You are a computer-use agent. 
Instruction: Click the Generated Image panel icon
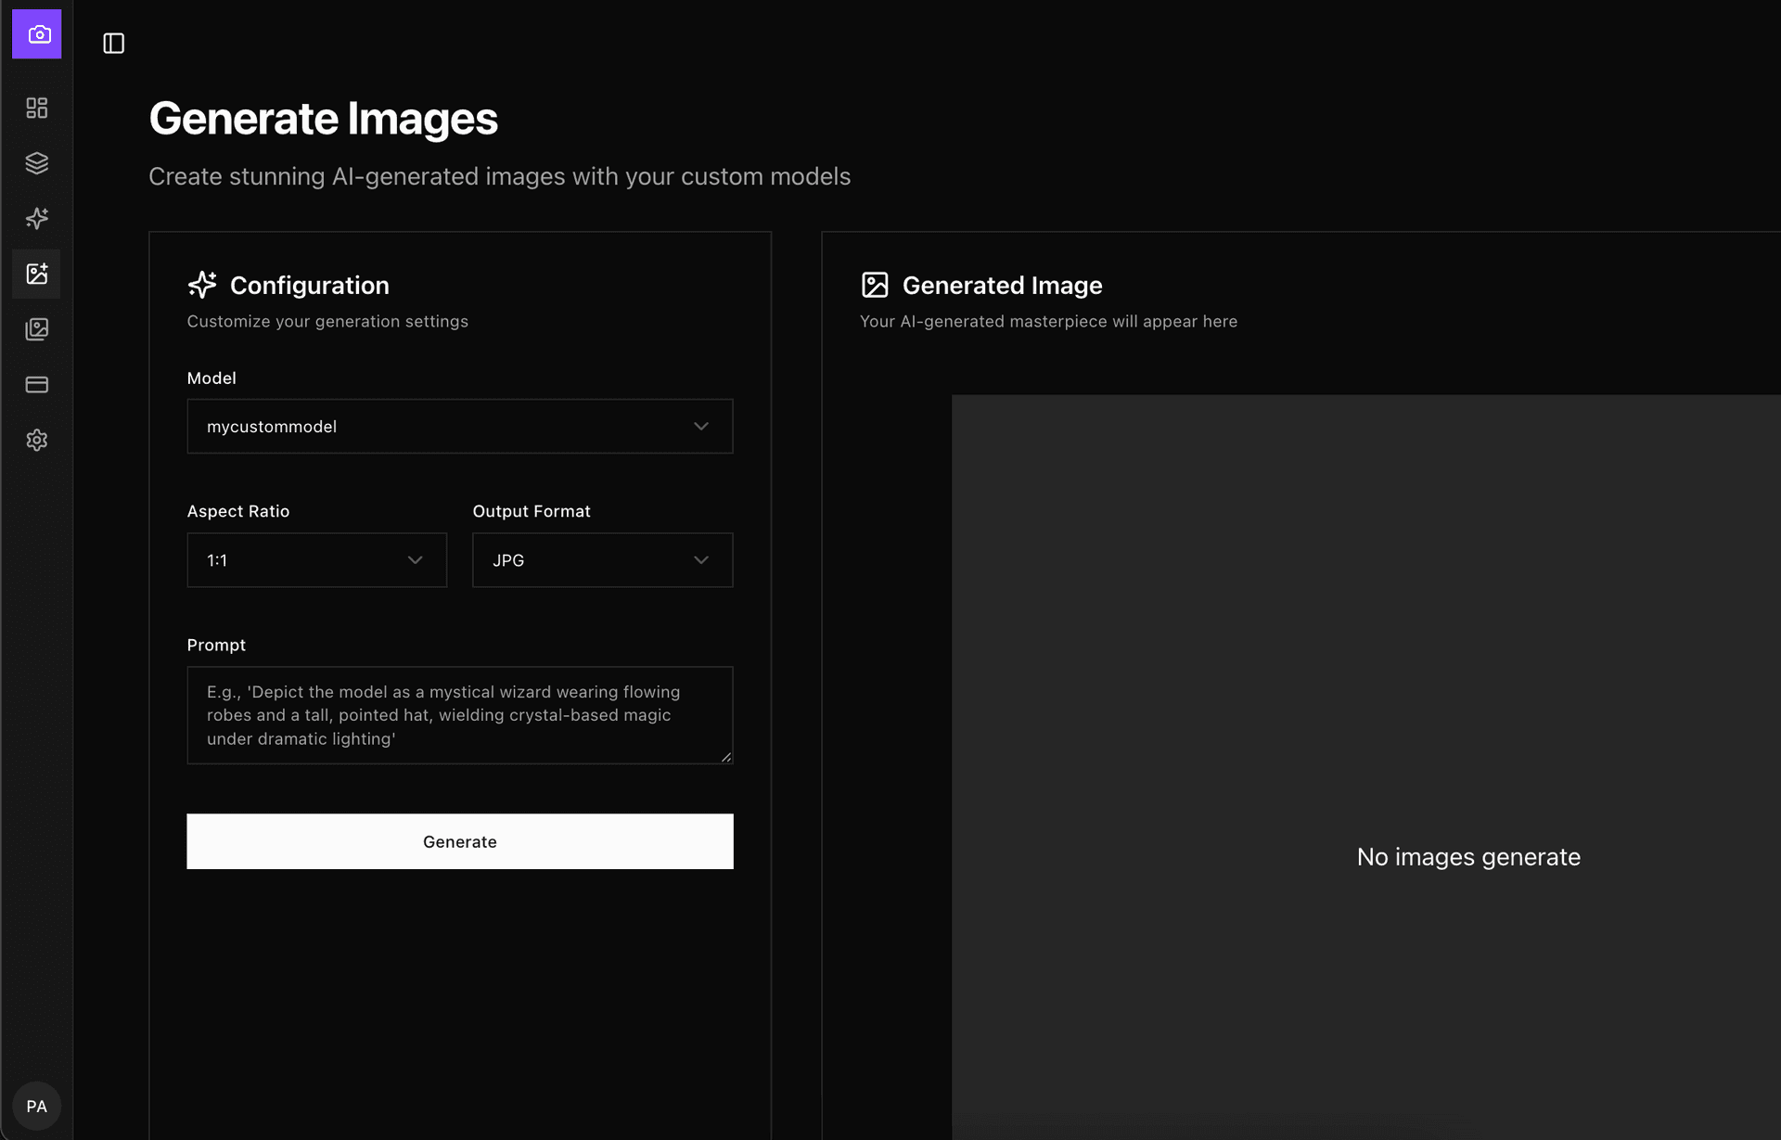[876, 285]
